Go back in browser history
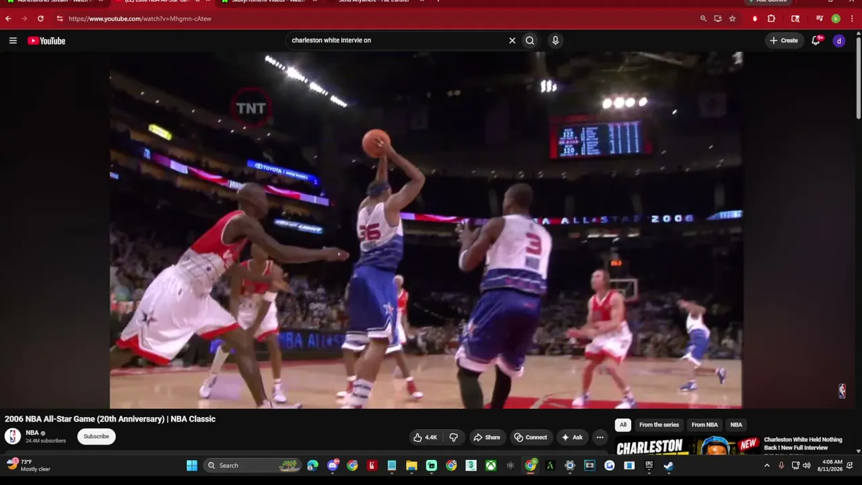 coord(8,19)
